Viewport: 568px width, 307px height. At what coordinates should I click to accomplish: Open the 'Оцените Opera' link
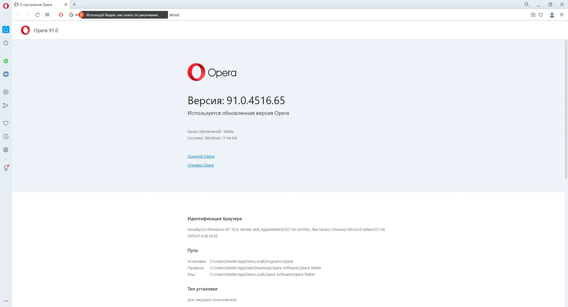pos(201,156)
